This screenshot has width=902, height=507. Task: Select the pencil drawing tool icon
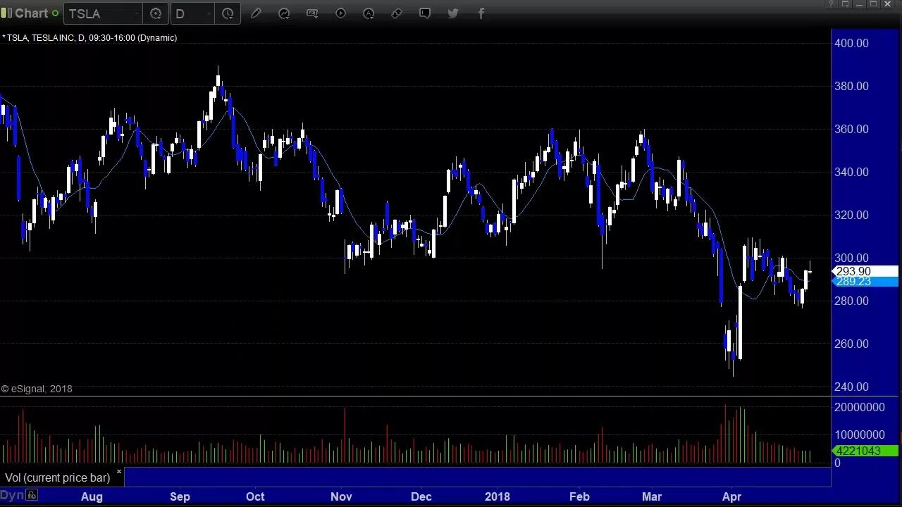click(256, 13)
